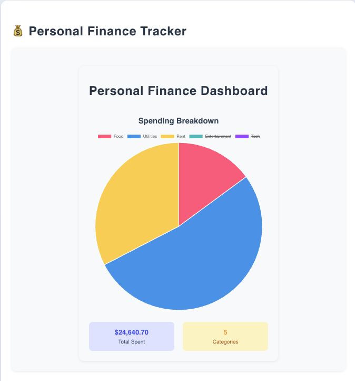Click the number 5 in Categories card

click(x=225, y=332)
